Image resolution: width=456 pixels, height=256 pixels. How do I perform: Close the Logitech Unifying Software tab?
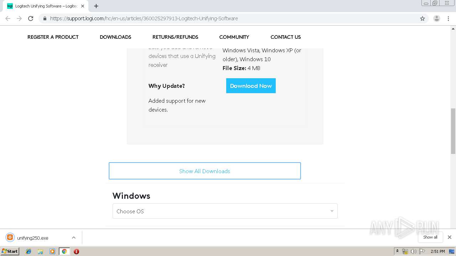[83, 6]
